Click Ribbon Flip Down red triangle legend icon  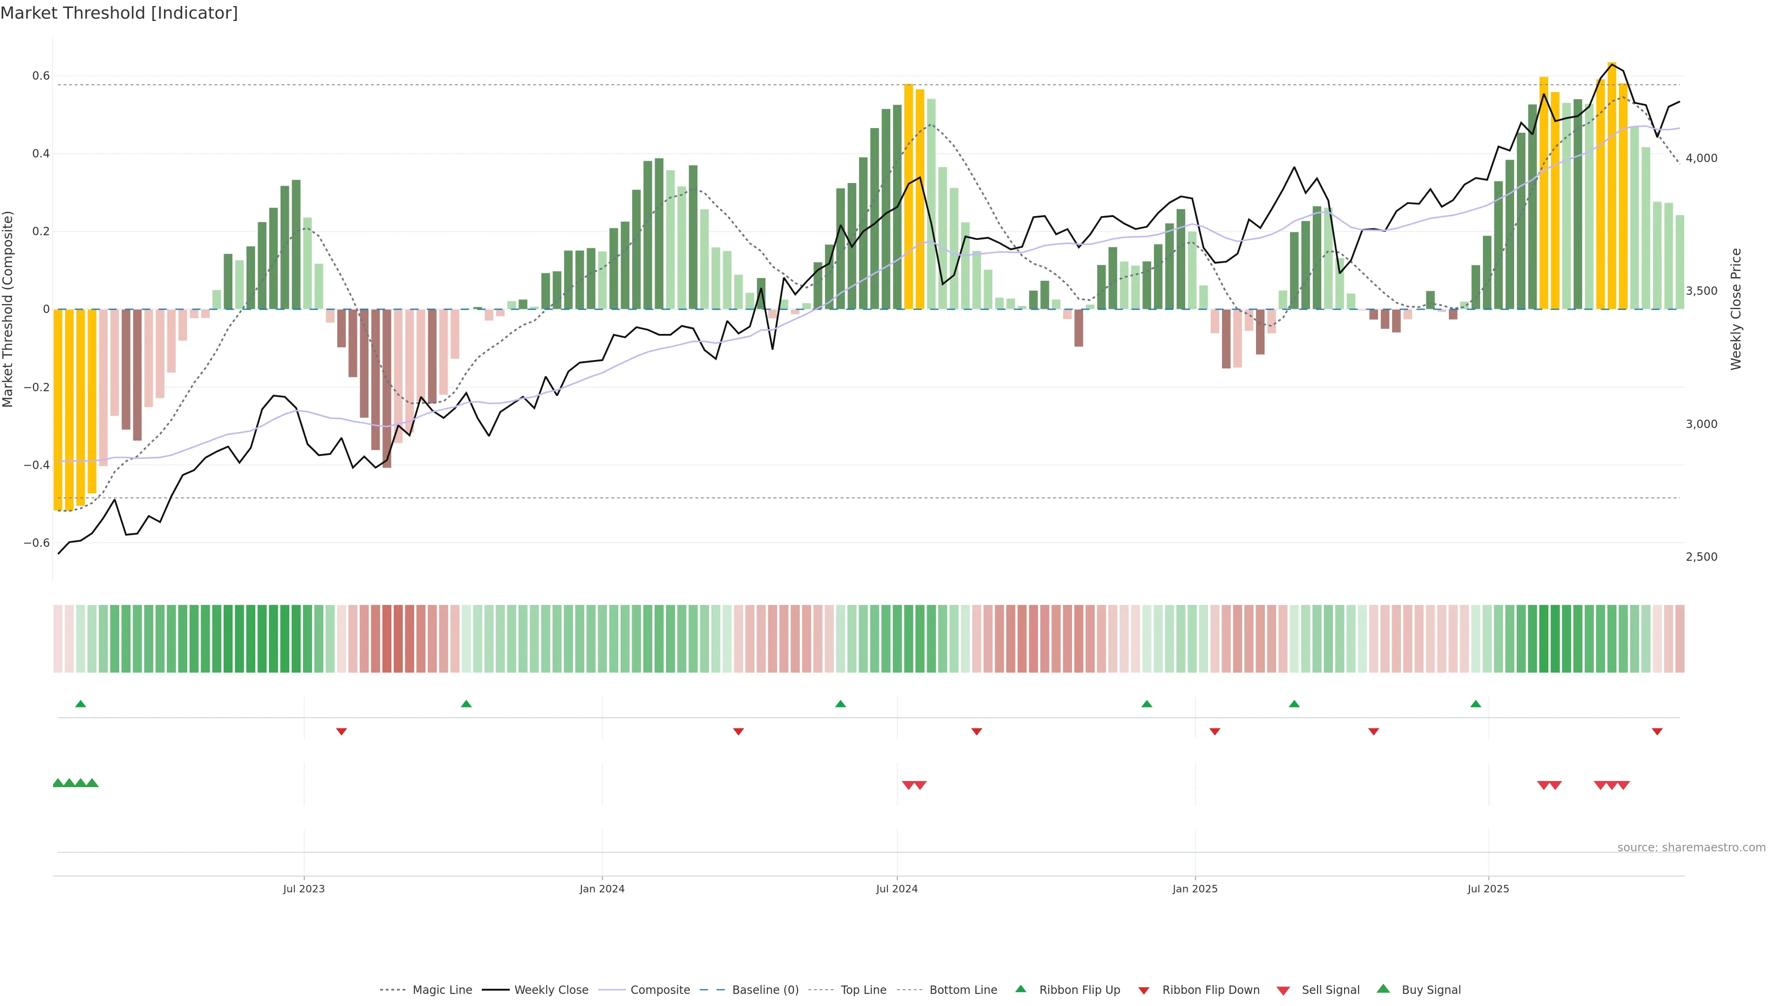click(x=1144, y=991)
